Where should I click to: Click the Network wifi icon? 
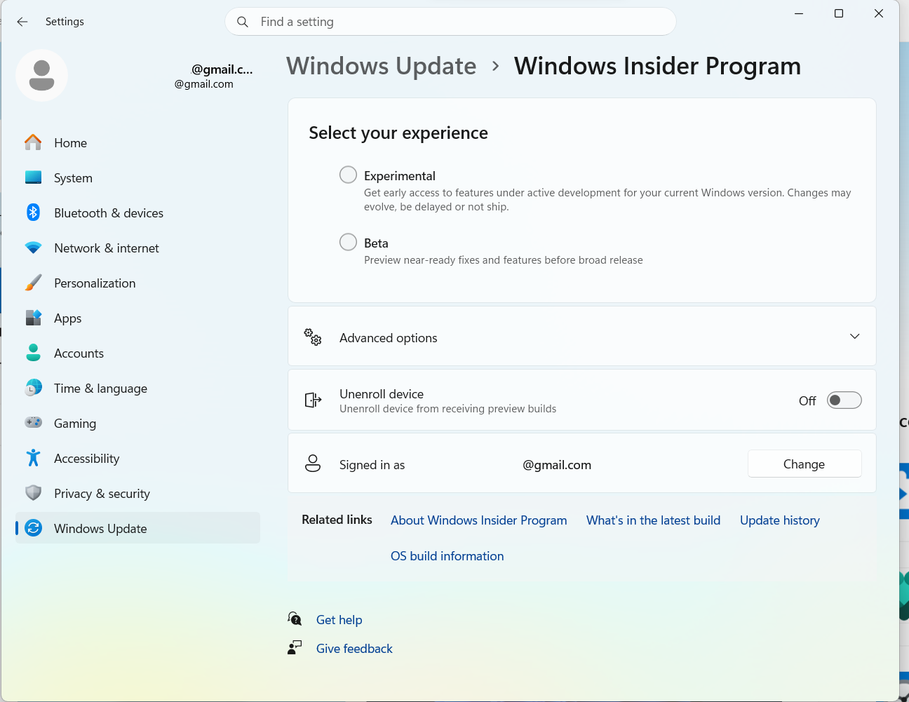click(33, 248)
